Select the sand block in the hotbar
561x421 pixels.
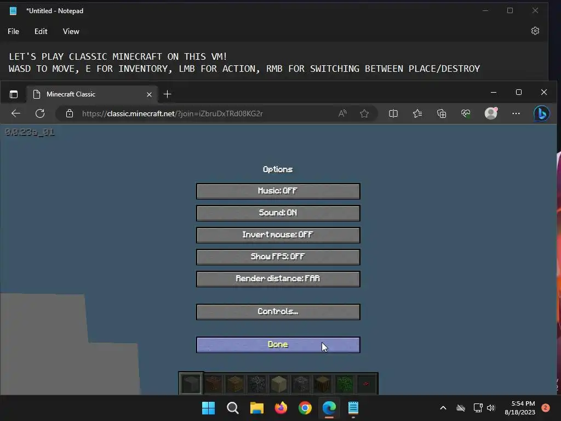click(279, 384)
